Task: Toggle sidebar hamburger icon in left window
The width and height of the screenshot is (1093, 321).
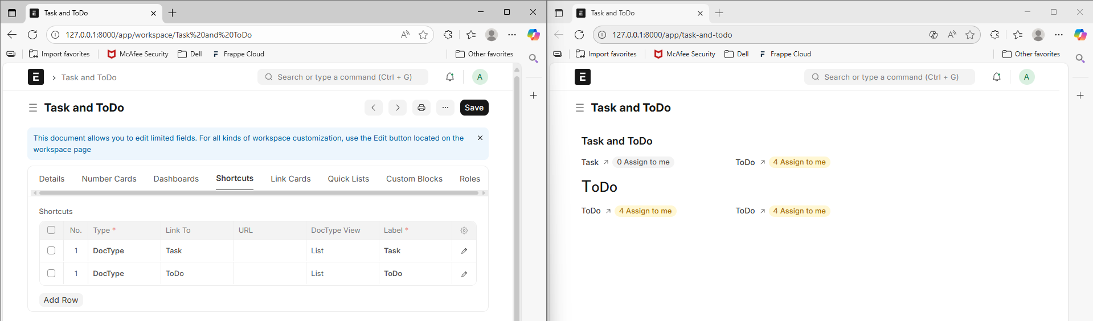Action: pos(33,108)
